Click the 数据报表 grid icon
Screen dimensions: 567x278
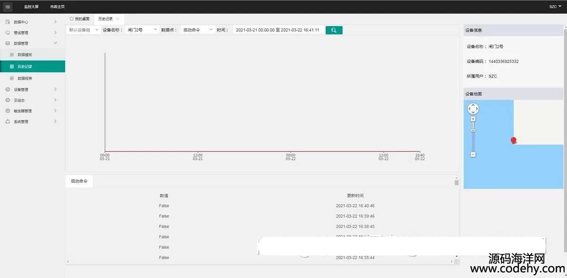(12, 78)
